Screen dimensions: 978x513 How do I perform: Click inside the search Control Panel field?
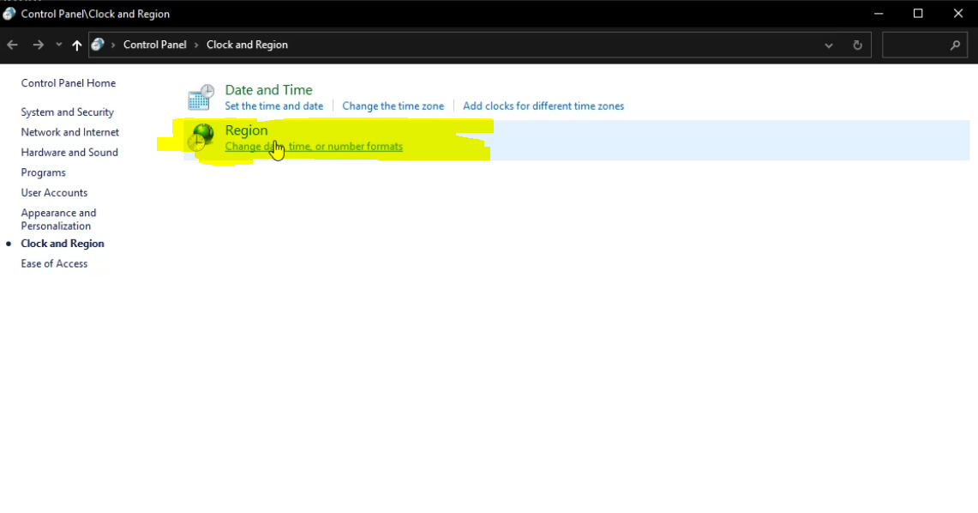click(x=913, y=45)
